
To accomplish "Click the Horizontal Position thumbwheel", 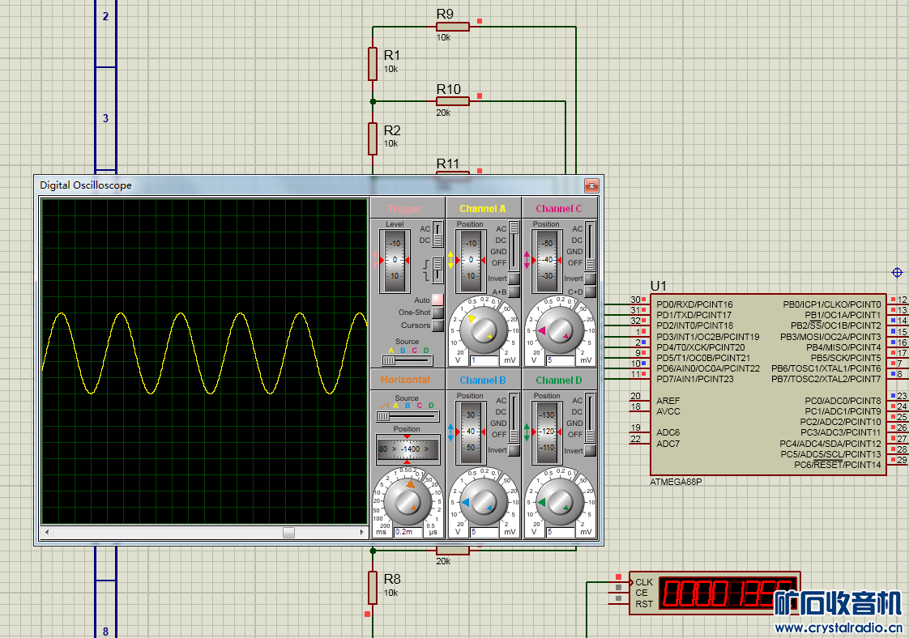I will tap(408, 448).
